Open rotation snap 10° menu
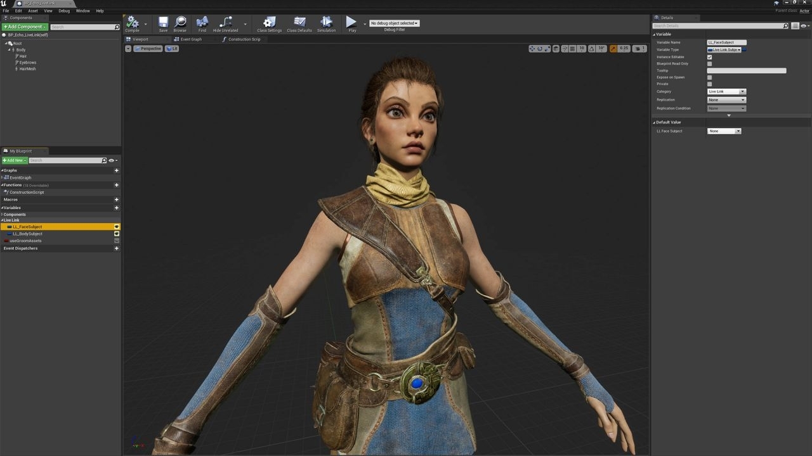 601,49
